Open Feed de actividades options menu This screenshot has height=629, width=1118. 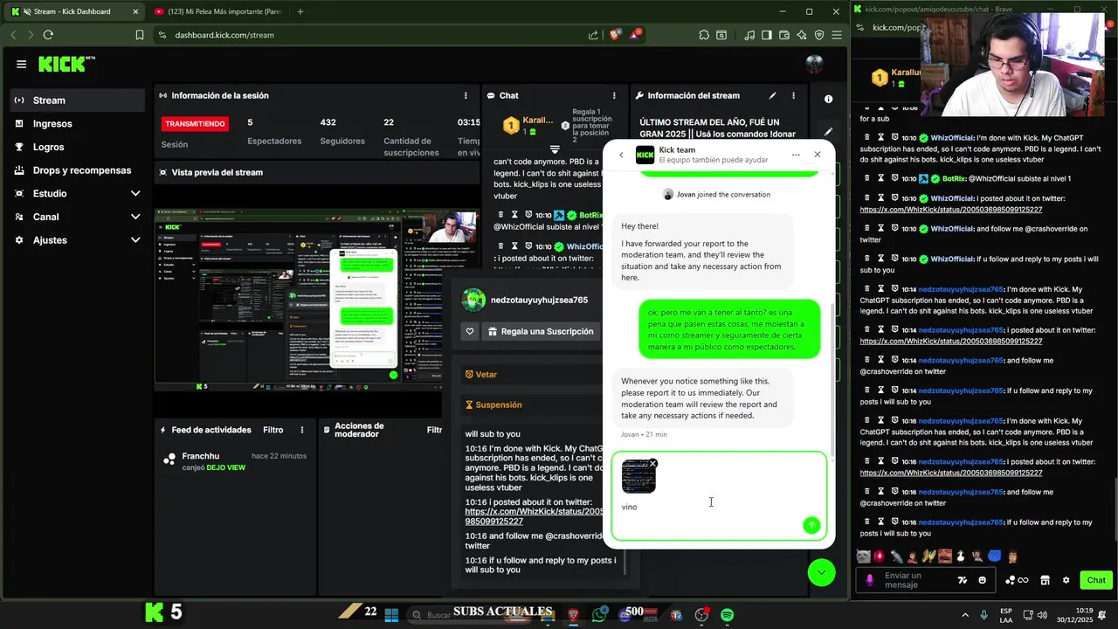coord(302,430)
